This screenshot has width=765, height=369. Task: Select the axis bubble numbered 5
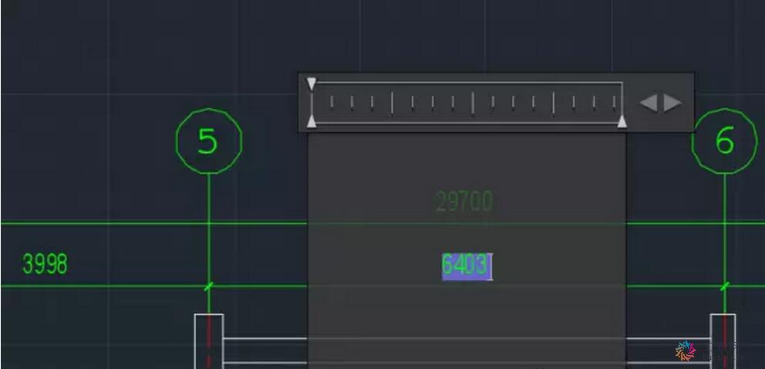[x=209, y=141]
